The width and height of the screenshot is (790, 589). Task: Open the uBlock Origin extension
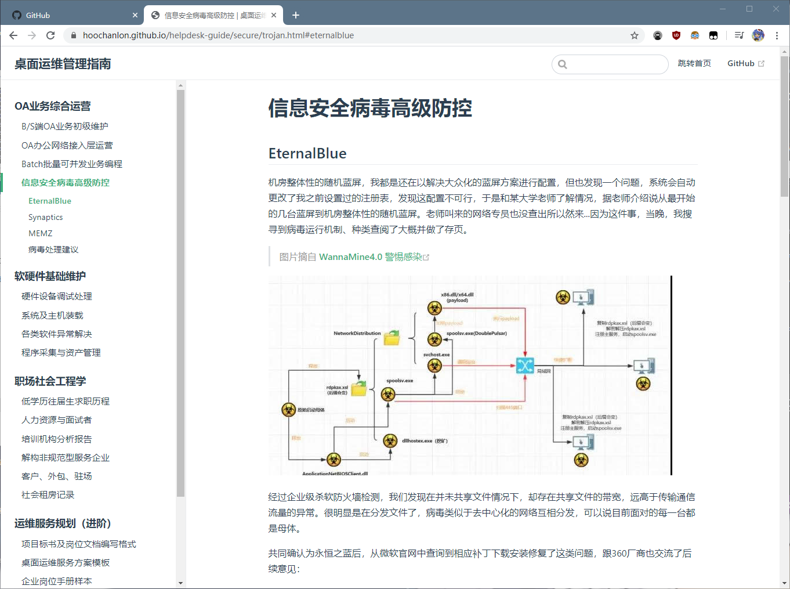click(676, 35)
